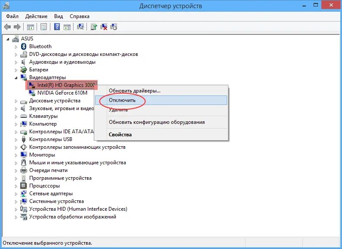
Task: Open Свойства from the context menu
Action: pos(161,135)
